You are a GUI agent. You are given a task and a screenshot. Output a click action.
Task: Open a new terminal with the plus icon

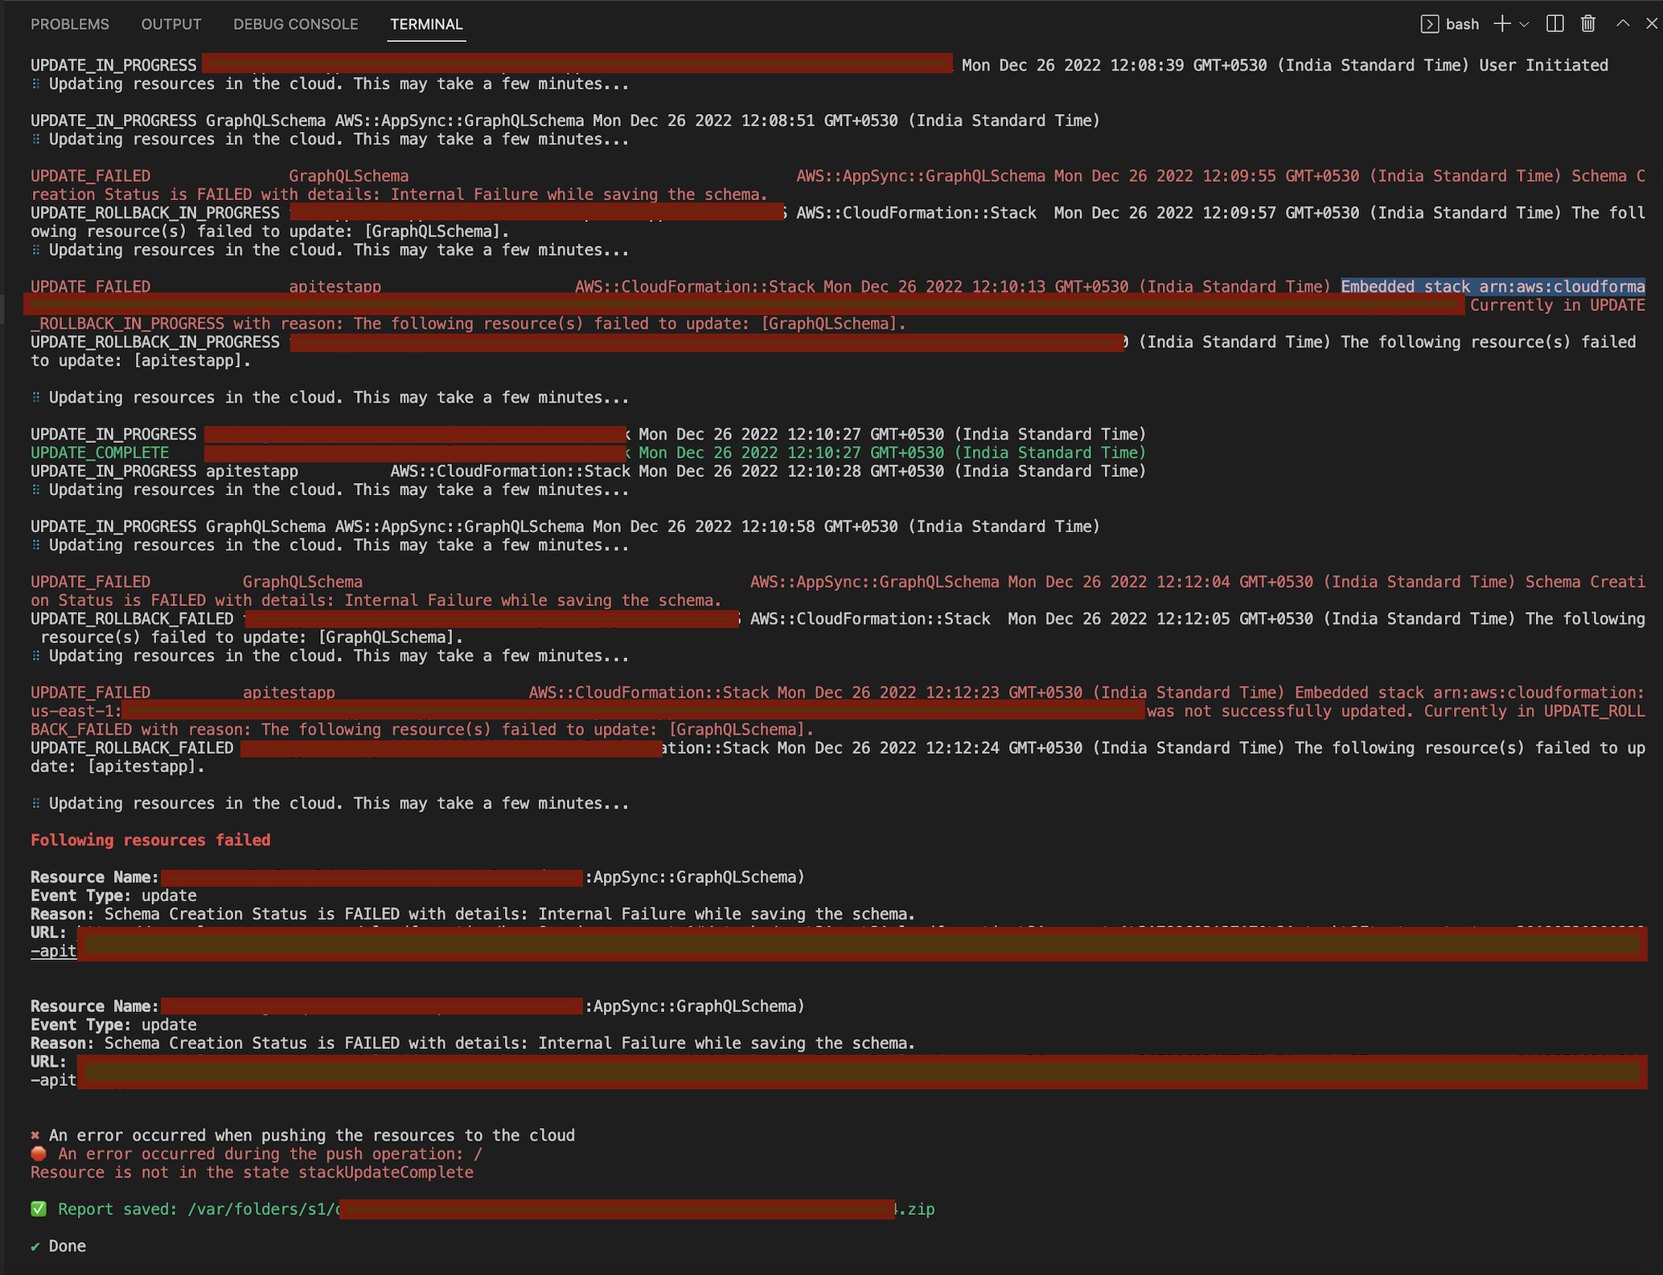[x=1501, y=24]
